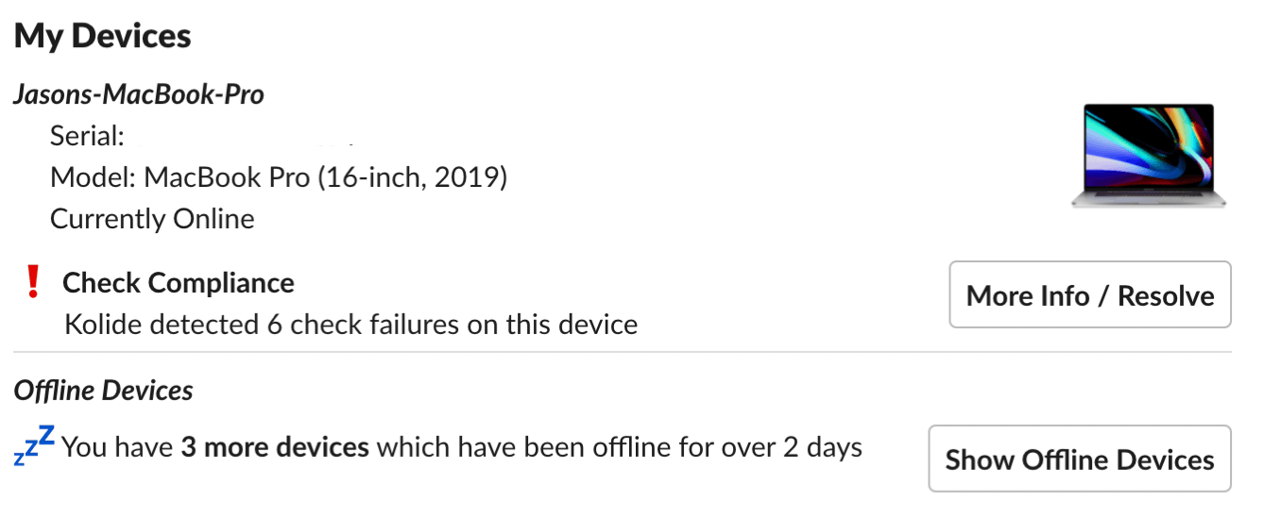Click the bold "3 more devices" text
This screenshot has height=519, width=1264.
tap(274, 446)
